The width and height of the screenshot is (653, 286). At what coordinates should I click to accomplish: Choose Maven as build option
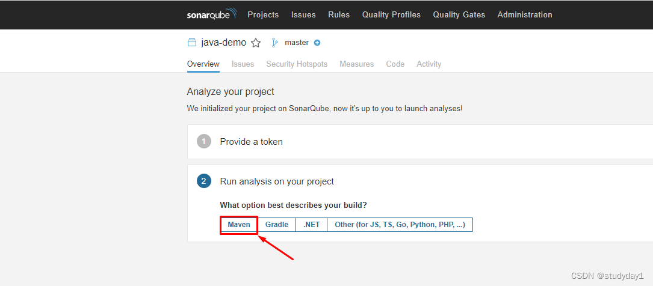pyautogui.click(x=239, y=225)
